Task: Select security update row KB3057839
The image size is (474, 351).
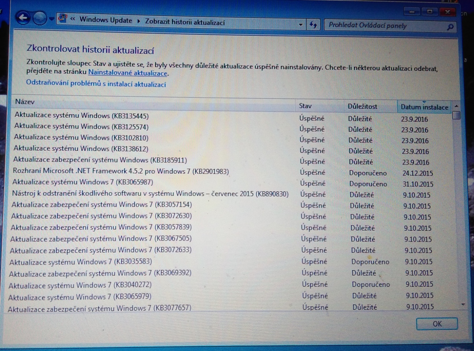Action: pos(232,227)
